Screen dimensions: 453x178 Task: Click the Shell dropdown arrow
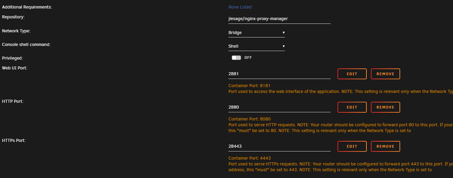[284, 46]
